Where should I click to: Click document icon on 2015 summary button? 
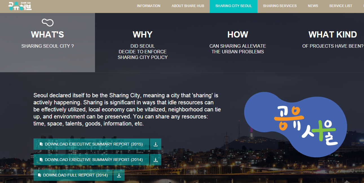pos(41,144)
